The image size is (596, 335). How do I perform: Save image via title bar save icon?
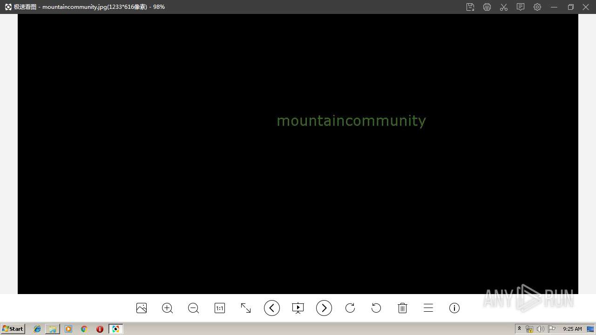tap(470, 7)
